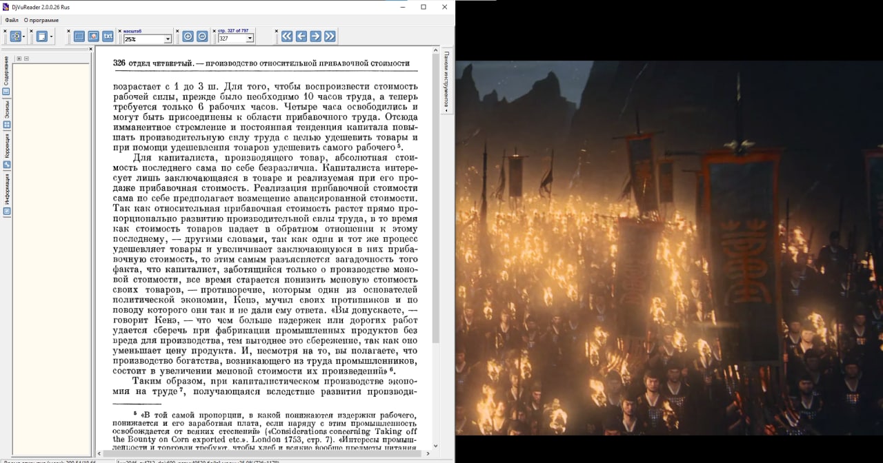Click the DjVuReader title bar app icon
883x463 pixels.
tap(6, 7)
